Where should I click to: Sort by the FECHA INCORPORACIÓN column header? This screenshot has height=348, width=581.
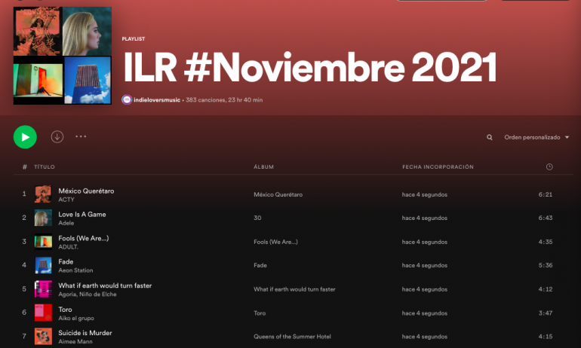438,166
